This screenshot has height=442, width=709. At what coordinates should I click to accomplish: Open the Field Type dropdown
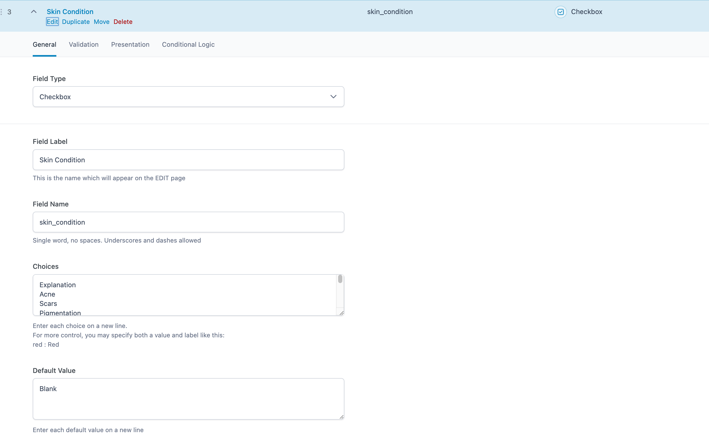coord(188,97)
